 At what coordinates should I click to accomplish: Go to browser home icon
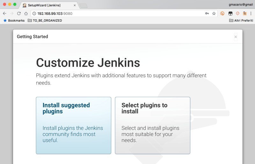click(x=26, y=13)
